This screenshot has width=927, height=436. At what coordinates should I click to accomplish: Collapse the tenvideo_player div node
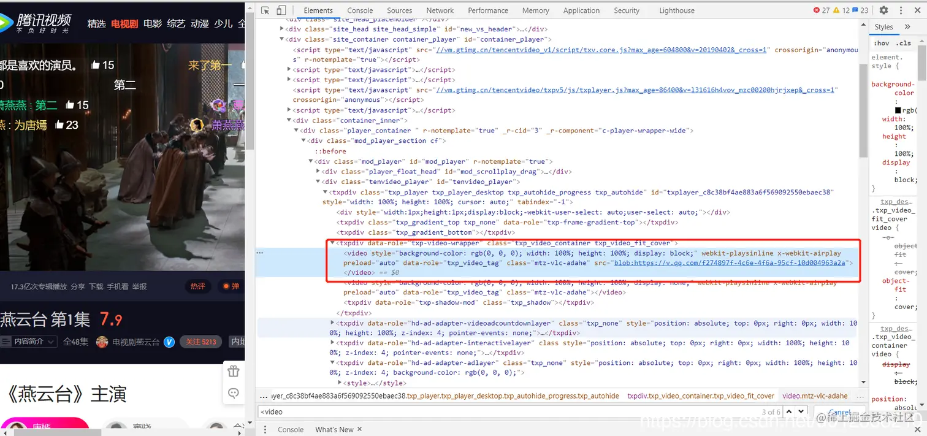[x=318, y=182]
